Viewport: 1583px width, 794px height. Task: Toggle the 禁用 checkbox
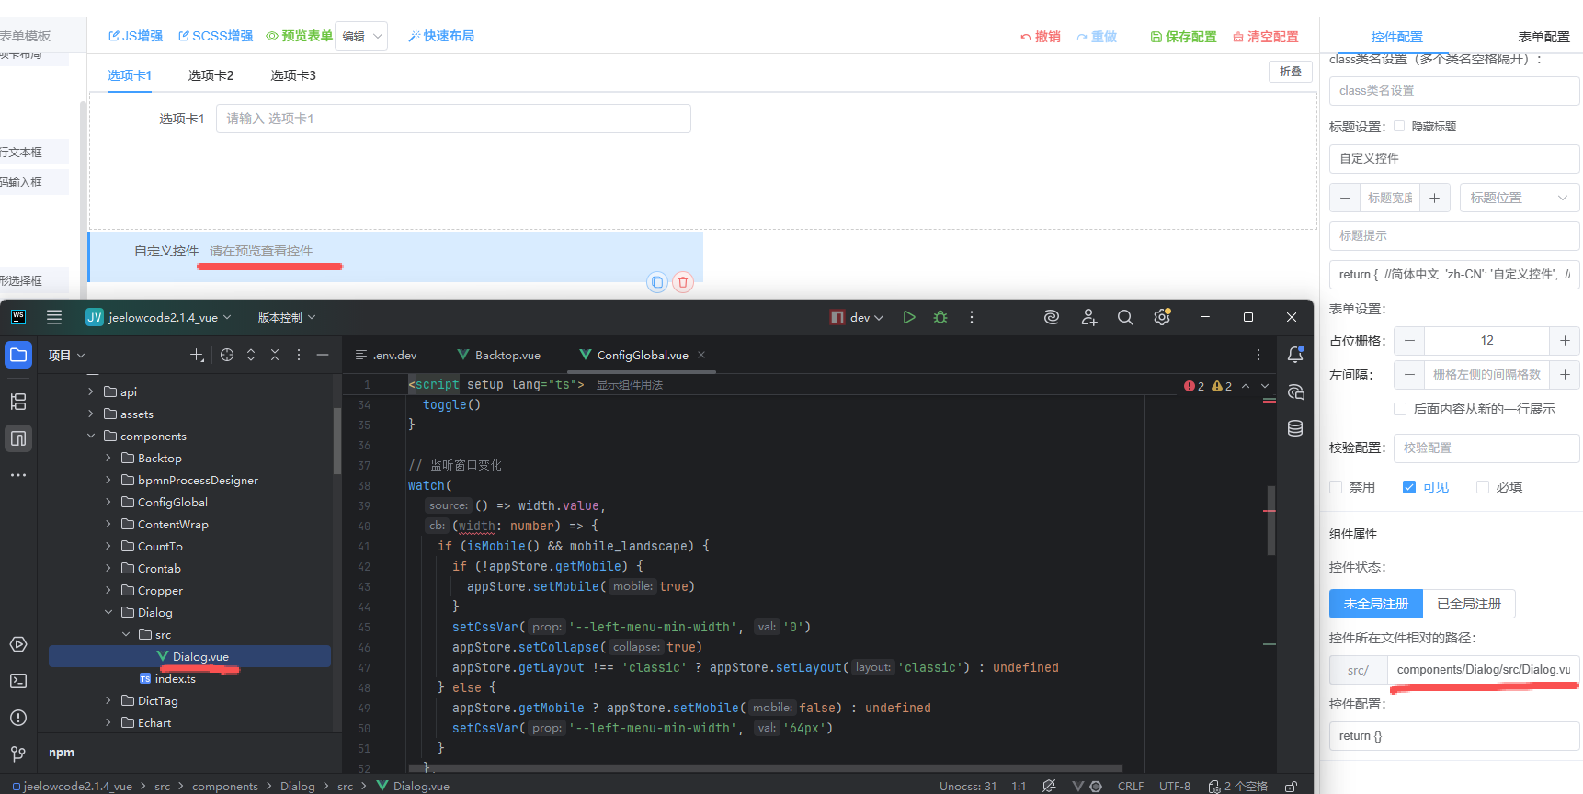(x=1336, y=487)
